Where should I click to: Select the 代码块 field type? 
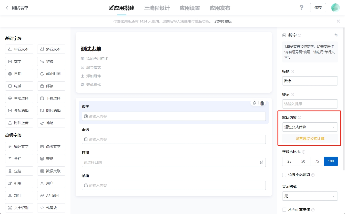(x=51, y=208)
